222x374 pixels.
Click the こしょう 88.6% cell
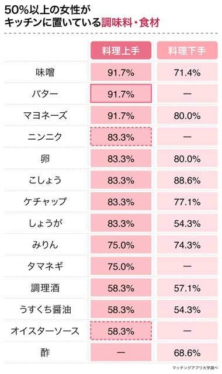(187, 180)
